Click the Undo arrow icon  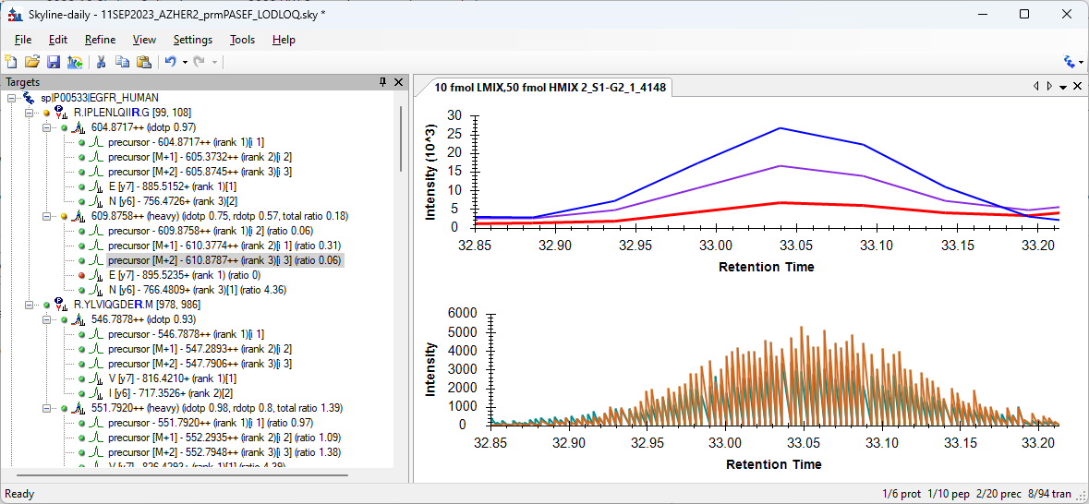pos(170,62)
